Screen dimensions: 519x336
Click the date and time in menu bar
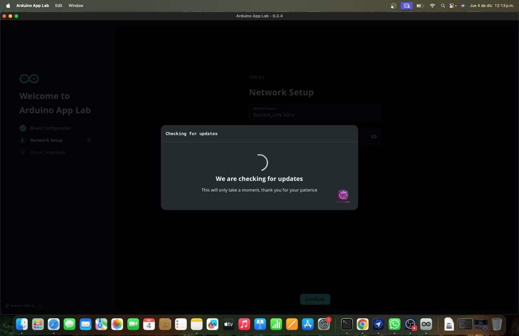492,6
